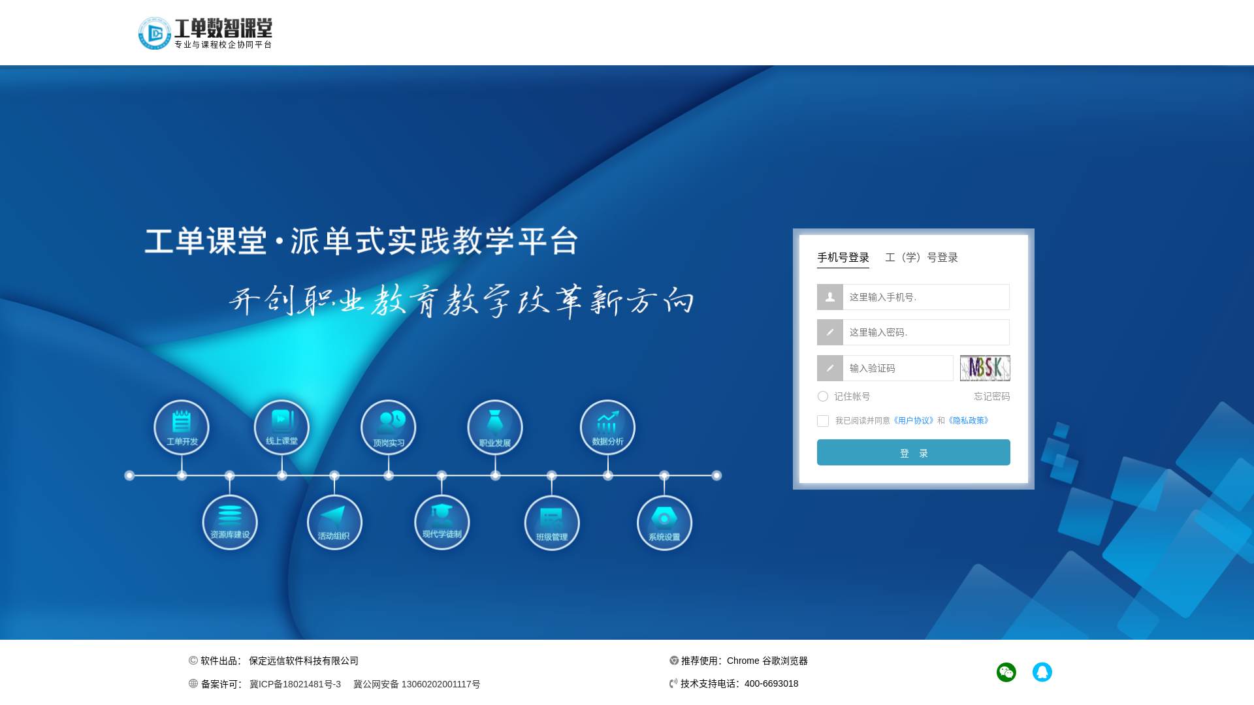The width and height of the screenshot is (1254, 705).
Task: Click the 顶岗实习 circle icon
Action: pos(389,428)
